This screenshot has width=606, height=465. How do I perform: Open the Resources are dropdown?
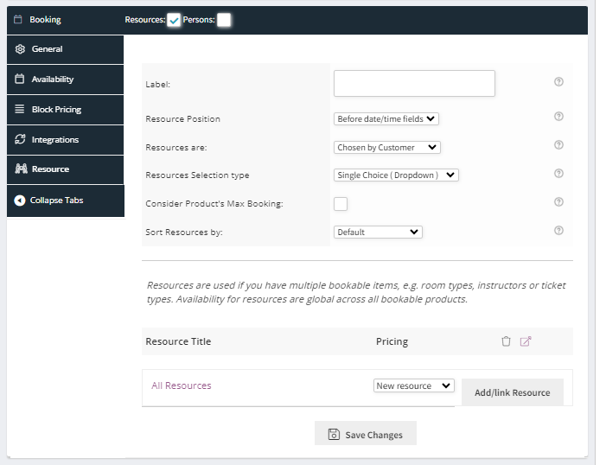(387, 147)
